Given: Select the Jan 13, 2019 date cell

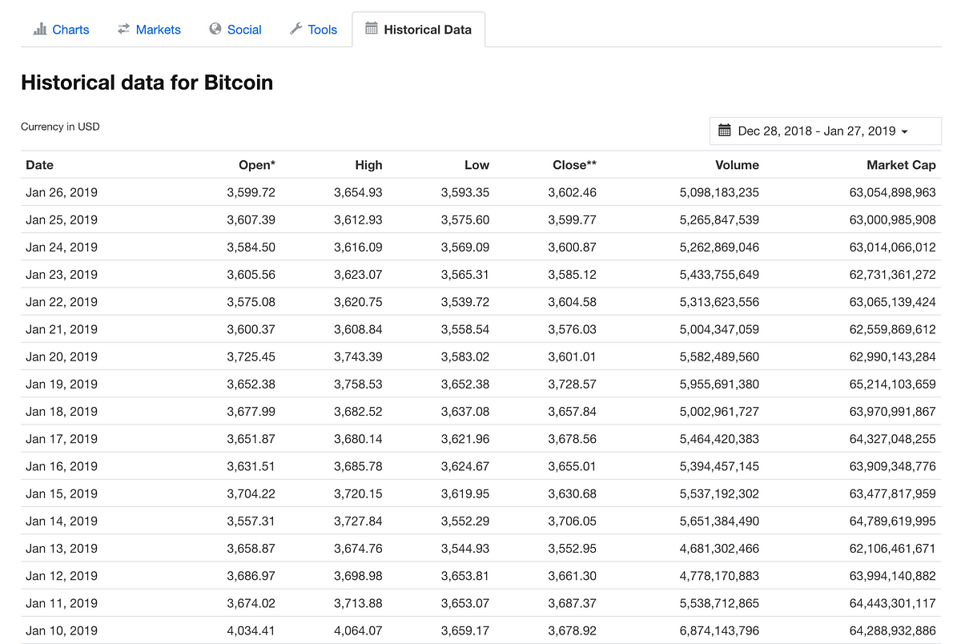Looking at the screenshot, I should 62,548.
